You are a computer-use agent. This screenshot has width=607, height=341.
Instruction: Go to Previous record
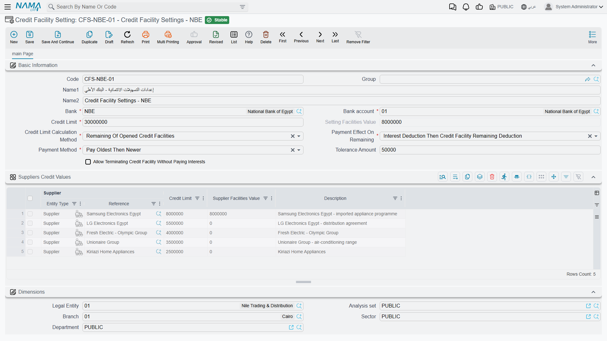coord(301,37)
